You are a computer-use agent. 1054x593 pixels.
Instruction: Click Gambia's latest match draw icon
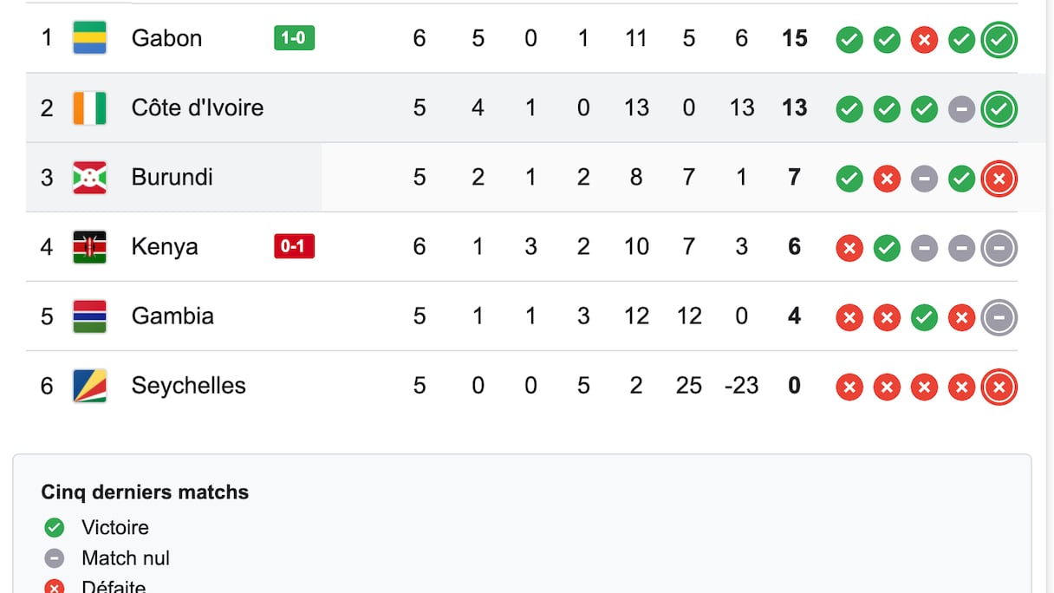point(999,318)
